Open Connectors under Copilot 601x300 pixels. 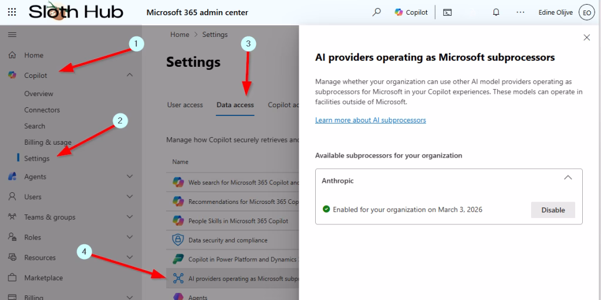coord(42,110)
